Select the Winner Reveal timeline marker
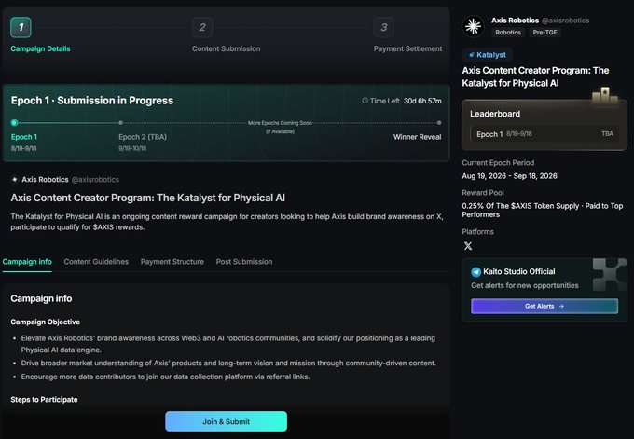Image resolution: width=634 pixels, height=439 pixels. pyautogui.click(x=439, y=122)
